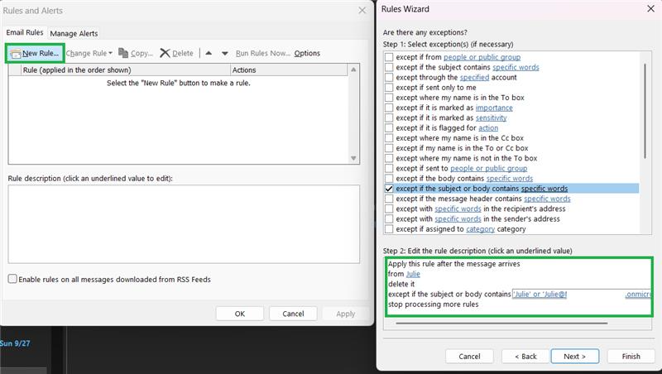
Task: Open Options in Rules and Alerts
Action: point(307,53)
